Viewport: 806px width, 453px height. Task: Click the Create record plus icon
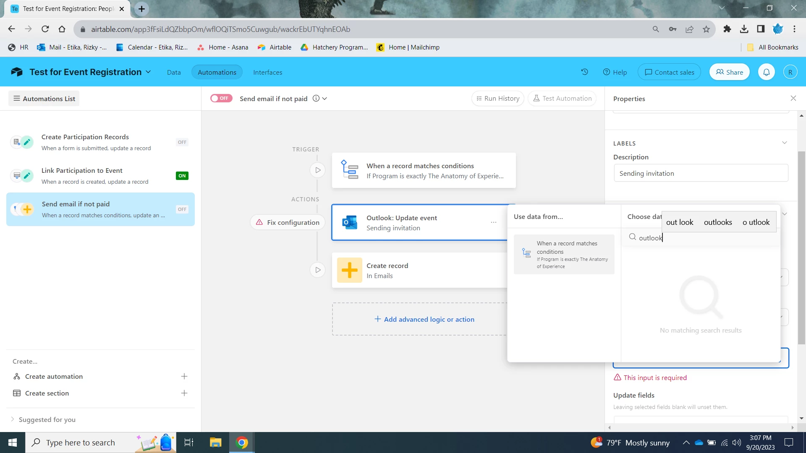(349, 271)
